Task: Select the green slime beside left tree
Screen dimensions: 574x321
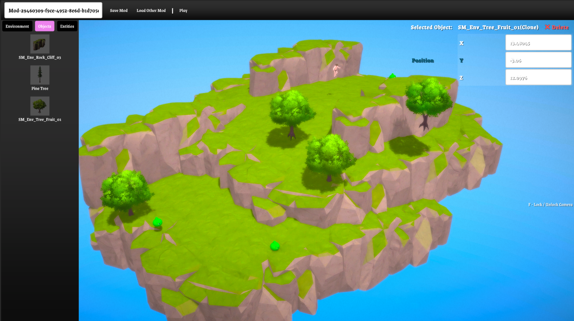Action: click(x=157, y=222)
